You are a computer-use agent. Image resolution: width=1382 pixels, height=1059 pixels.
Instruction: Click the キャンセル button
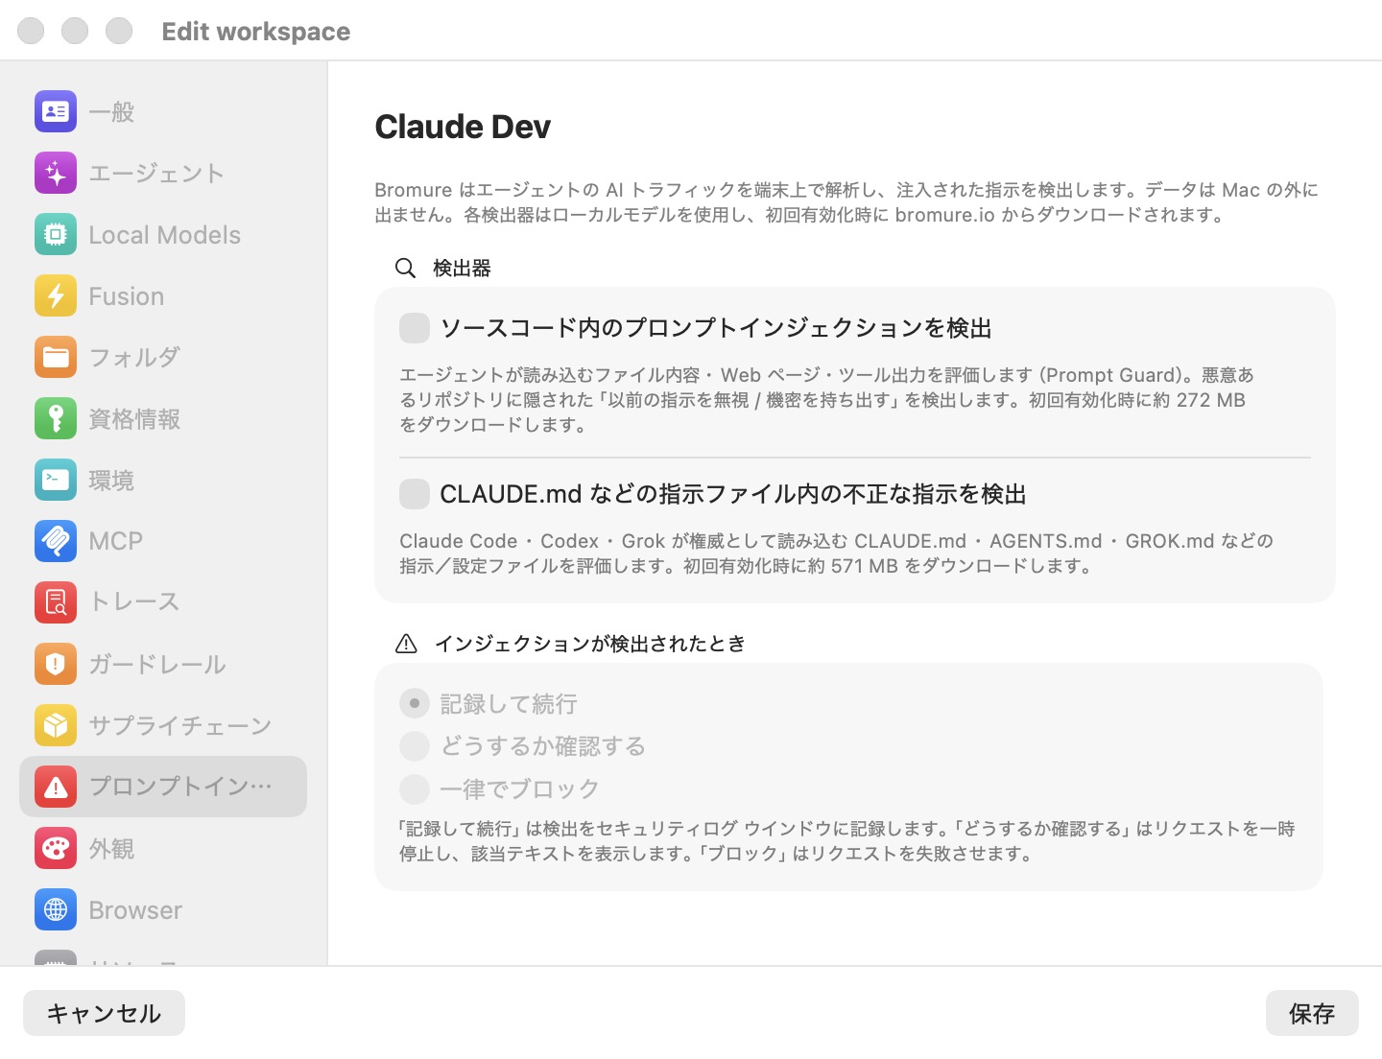(x=104, y=1013)
